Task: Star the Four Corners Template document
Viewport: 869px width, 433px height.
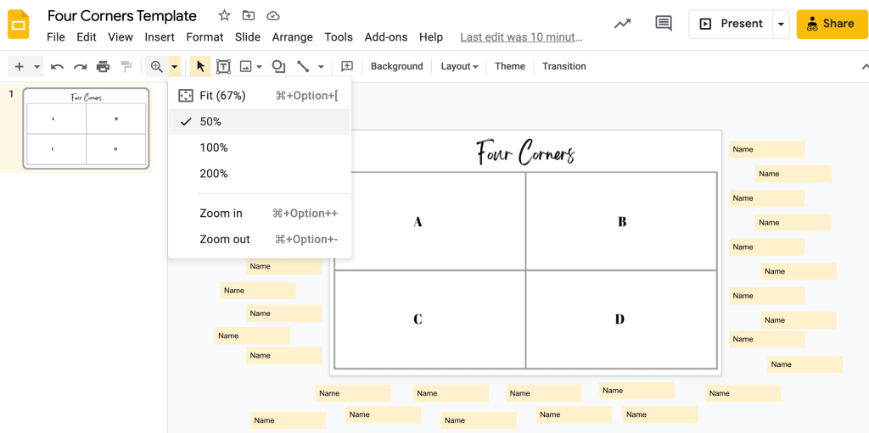Action: point(224,16)
